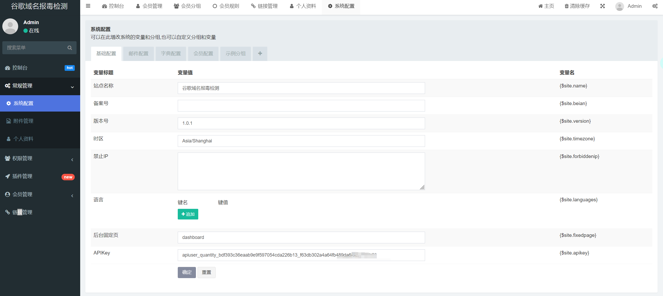Click the green 追加 button
This screenshot has height=296, width=663.
tap(188, 214)
